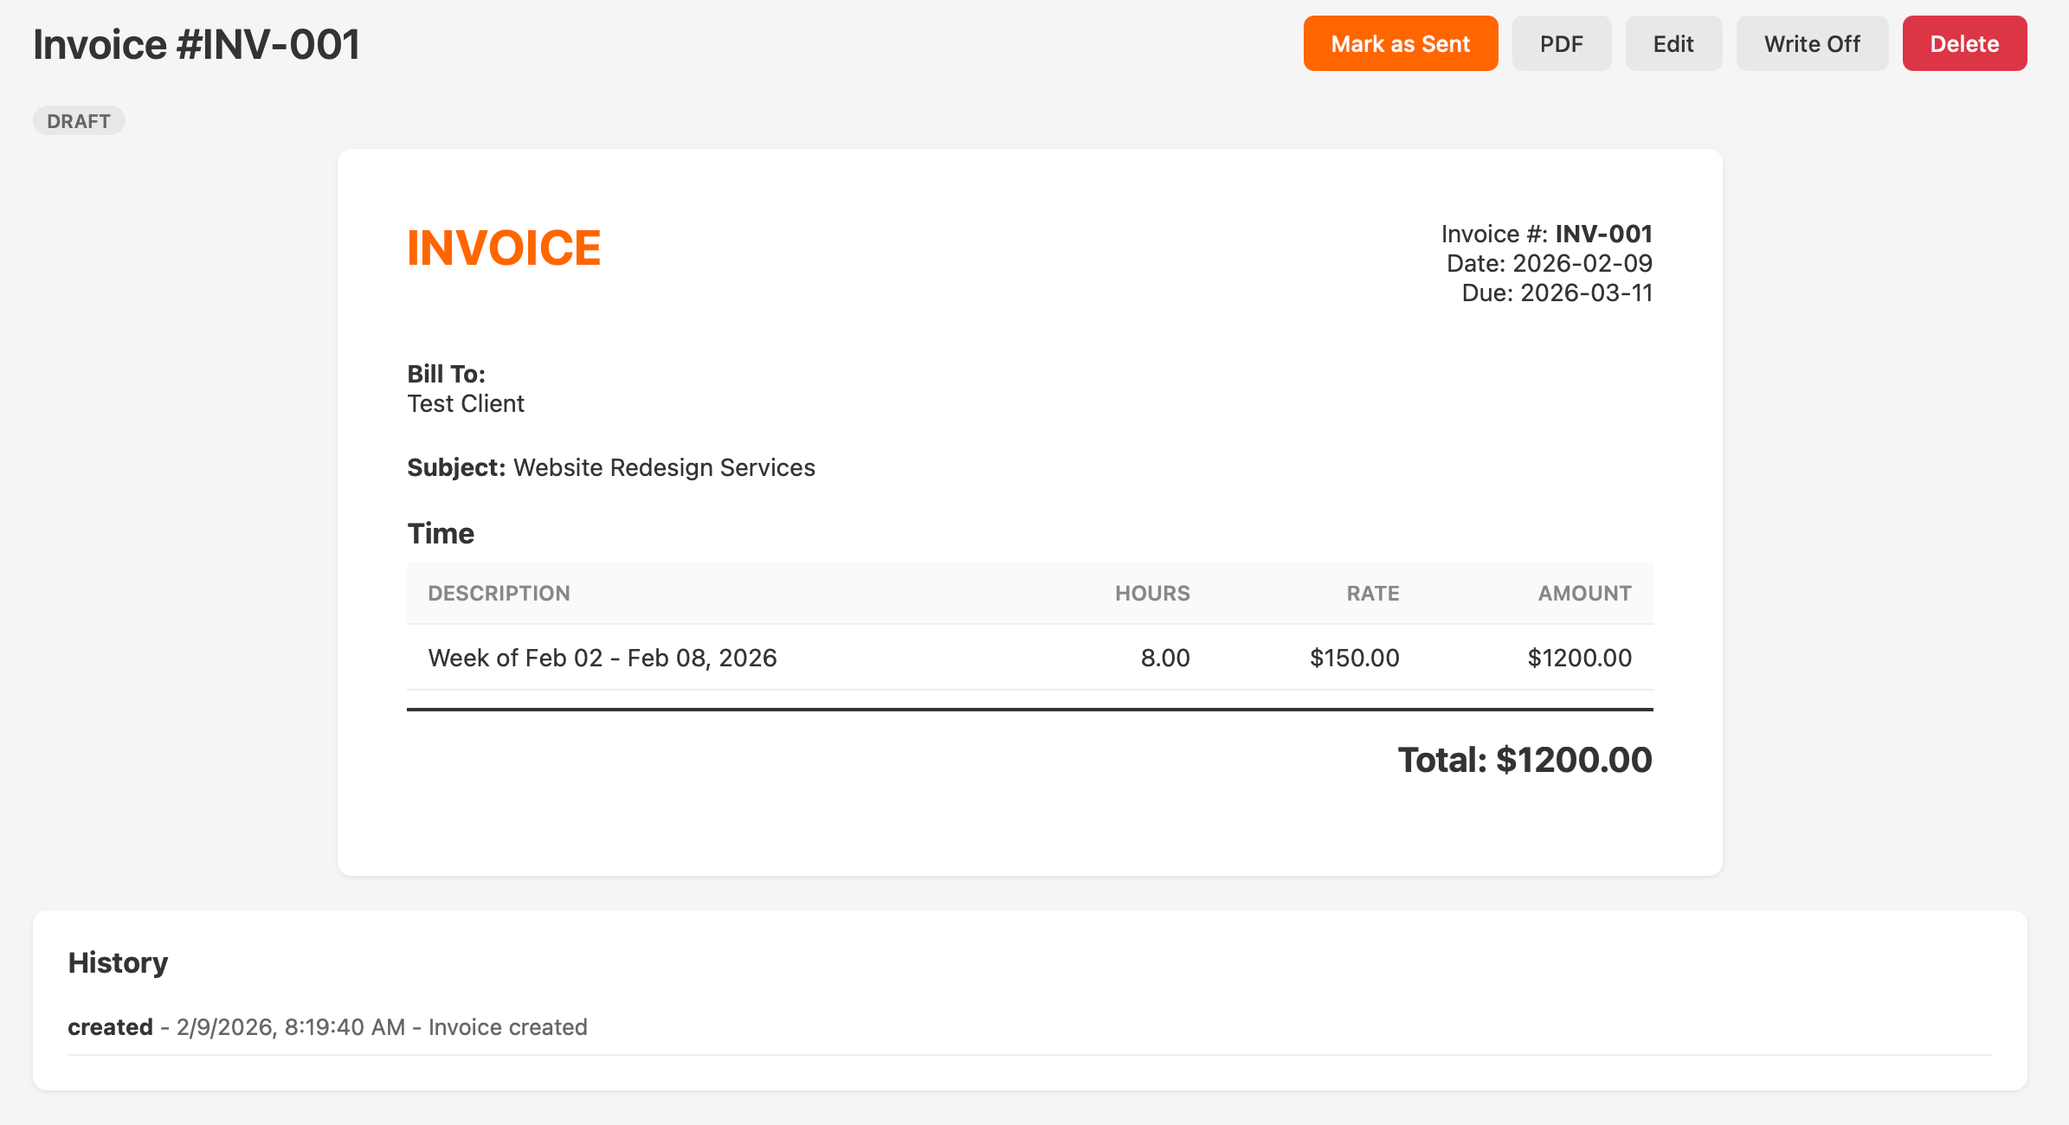Select the Invoice #INV-001 page title

click(197, 42)
